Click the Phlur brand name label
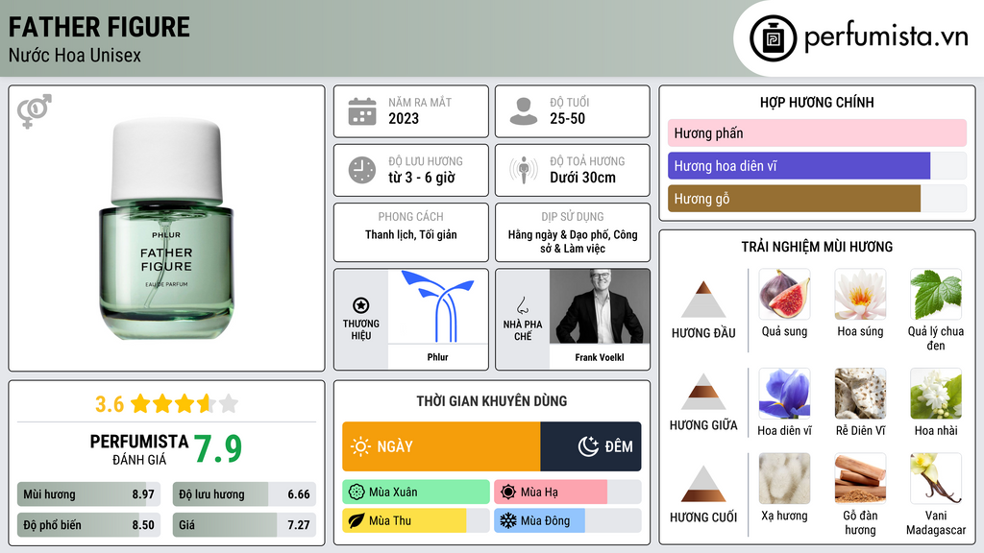Image resolution: width=984 pixels, height=553 pixels. (x=438, y=357)
